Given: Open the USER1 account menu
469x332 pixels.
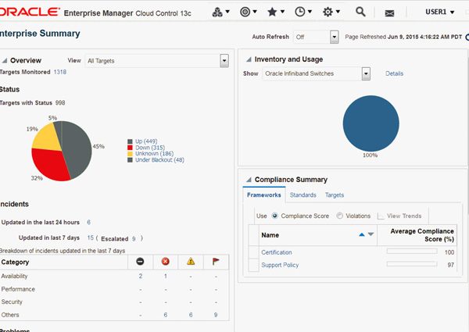Looking at the screenshot, I should pyautogui.click(x=439, y=12).
